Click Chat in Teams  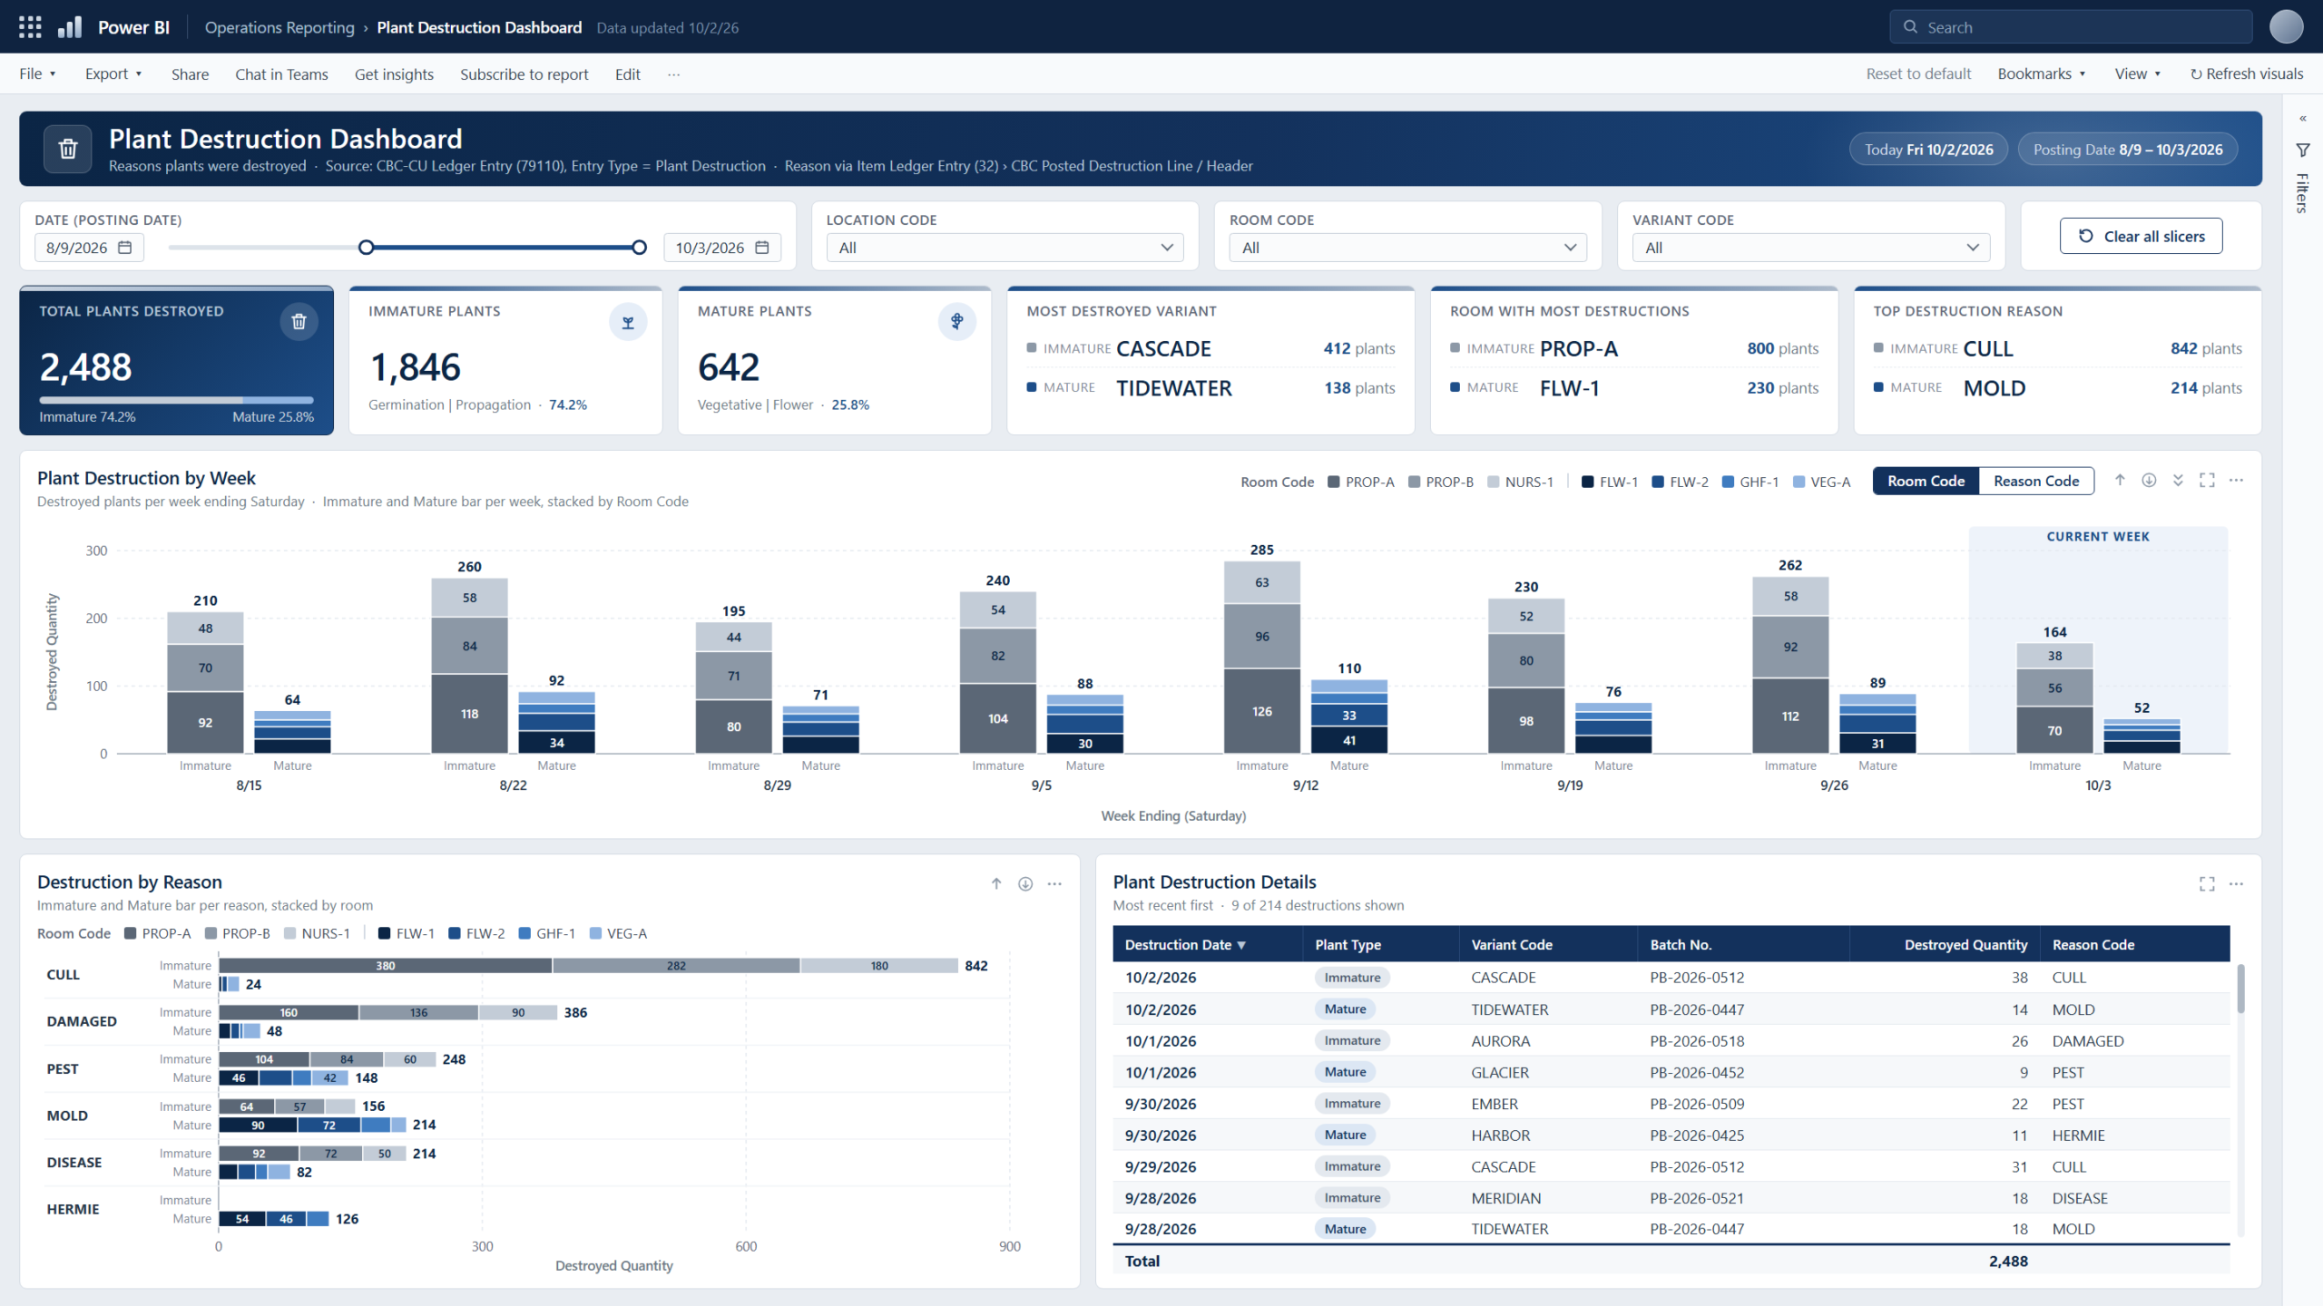[281, 74]
